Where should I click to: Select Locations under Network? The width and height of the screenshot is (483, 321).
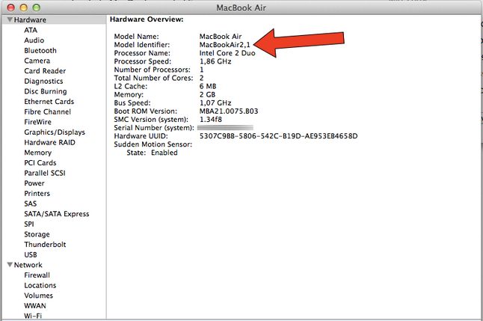pos(40,285)
